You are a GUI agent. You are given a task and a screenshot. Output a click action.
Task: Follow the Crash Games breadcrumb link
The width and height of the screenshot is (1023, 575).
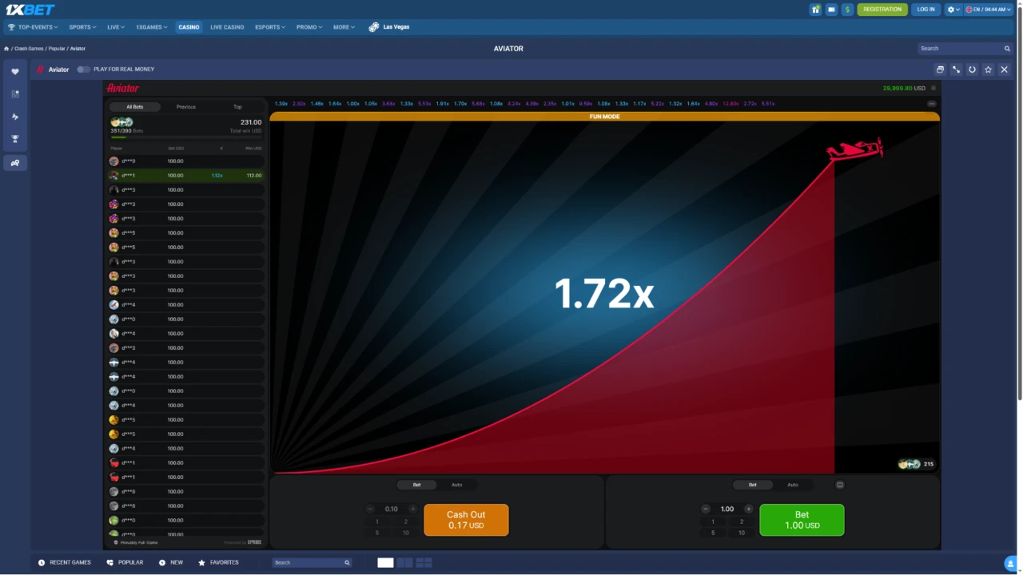tap(29, 49)
